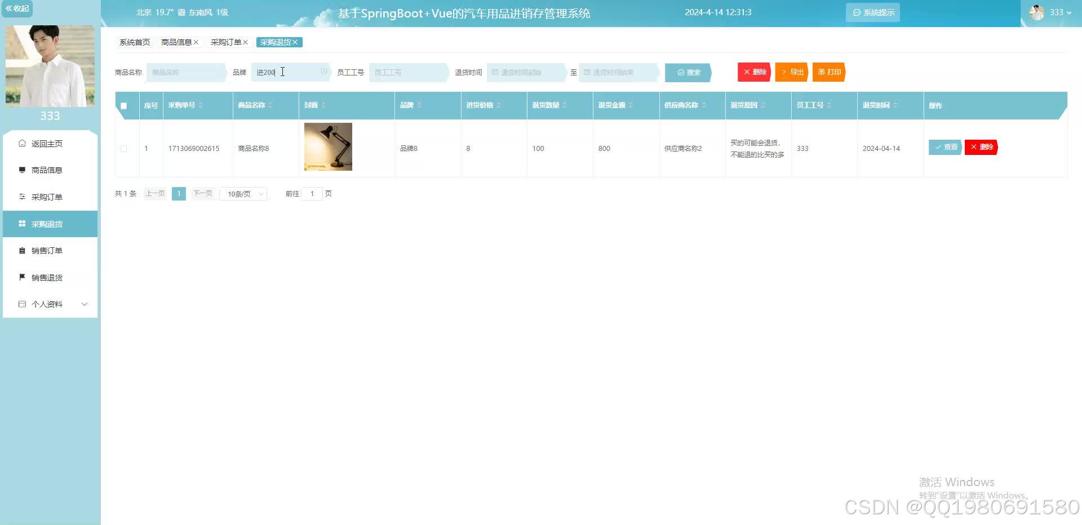The image size is (1082, 525).
Task: Go to previous page 上一页
Action: click(155, 194)
